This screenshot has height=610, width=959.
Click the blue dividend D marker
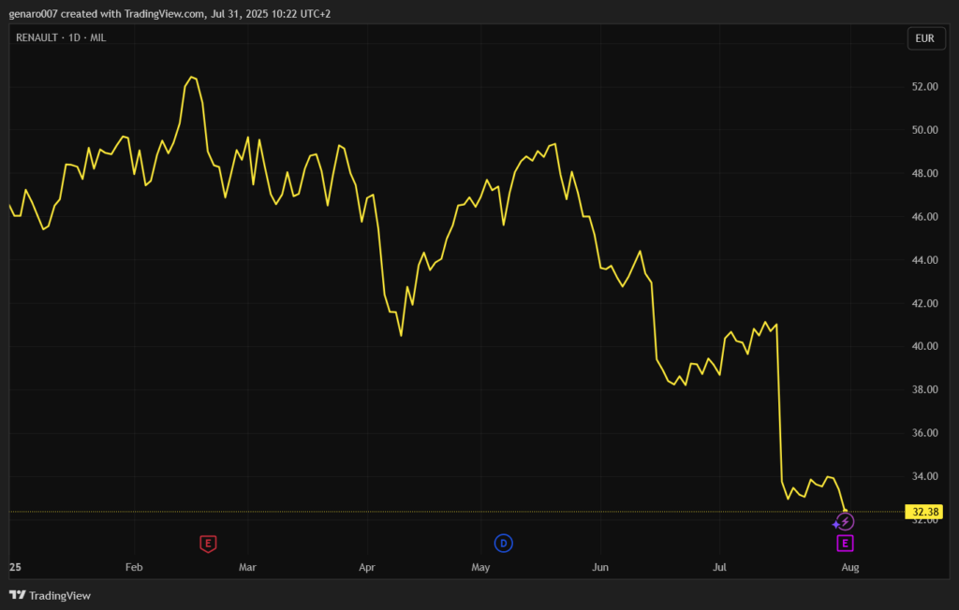[x=504, y=543]
